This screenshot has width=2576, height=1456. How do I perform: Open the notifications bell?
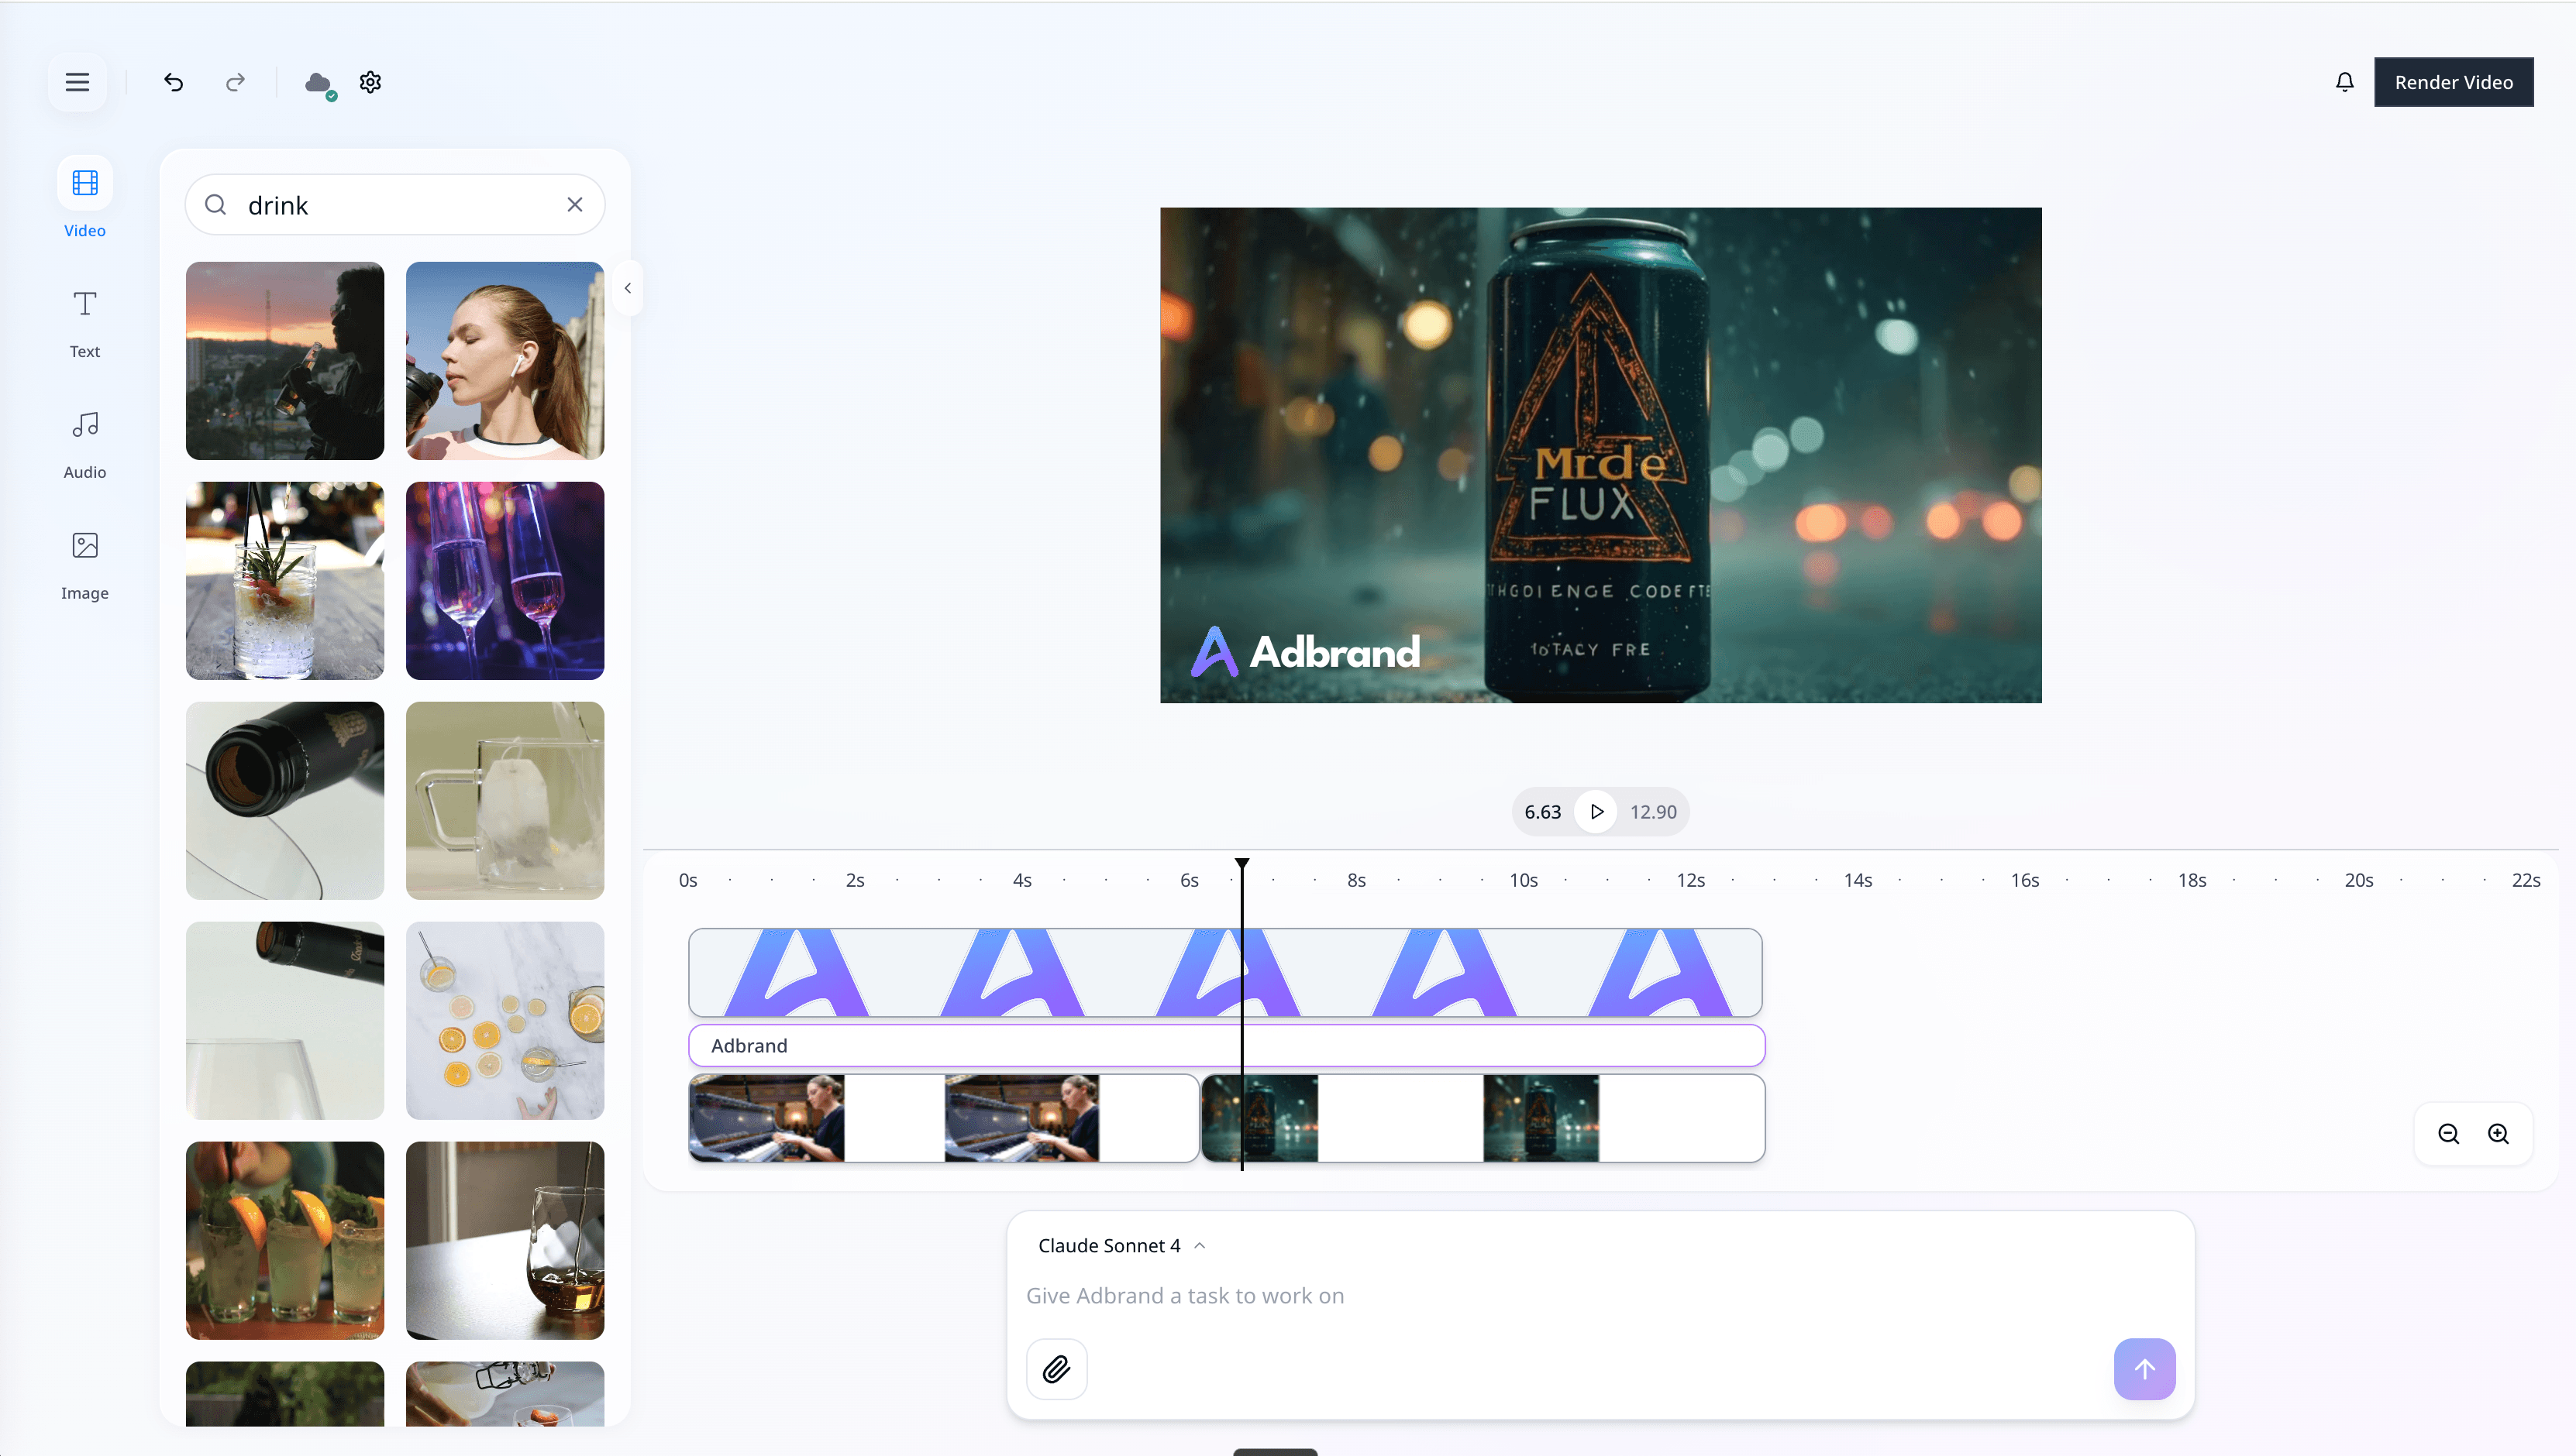click(2344, 82)
